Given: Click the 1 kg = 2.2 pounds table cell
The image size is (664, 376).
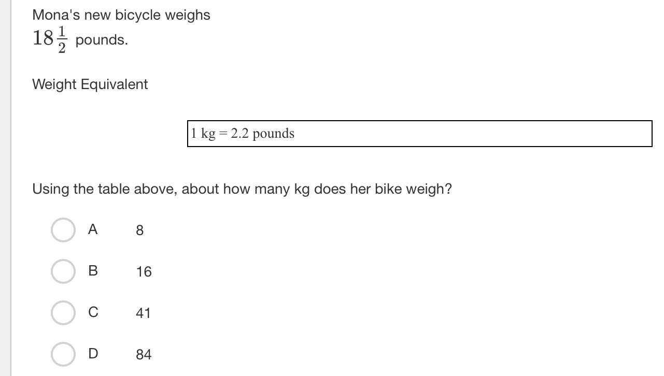Looking at the screenshot, I should [419, 134].
